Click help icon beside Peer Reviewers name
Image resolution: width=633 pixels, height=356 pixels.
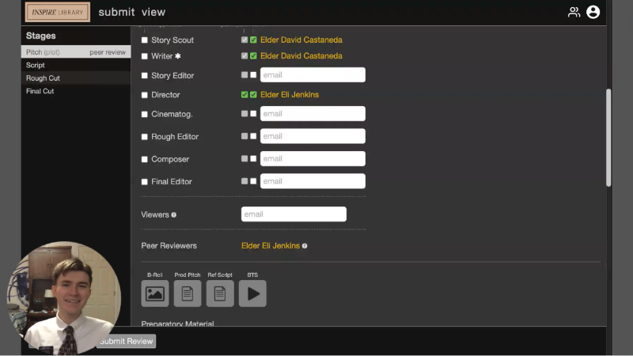click(x=305, y=246)
